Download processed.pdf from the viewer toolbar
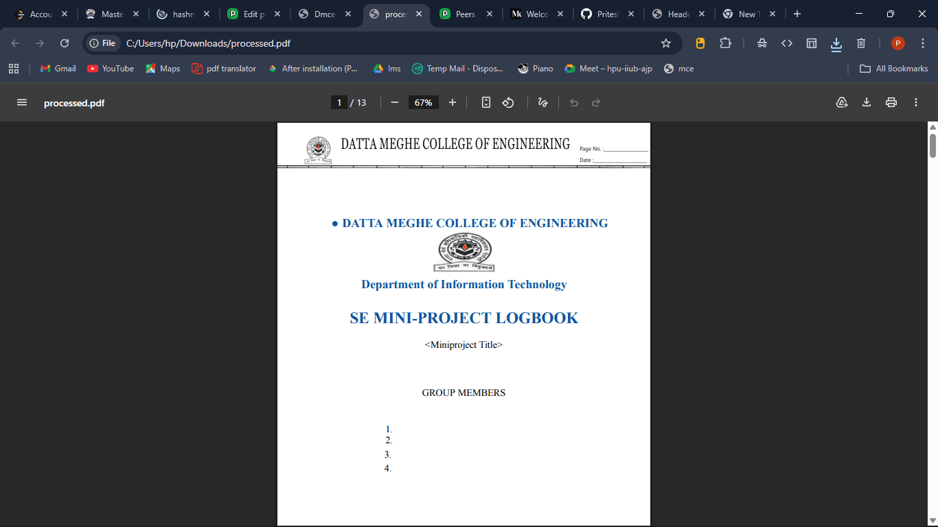938x527 pixels. [x=867, y=102]
